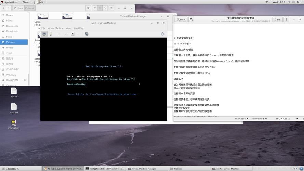Open the system power menu icon
Screen dimensions: 304x171
(x=298, y=2)
